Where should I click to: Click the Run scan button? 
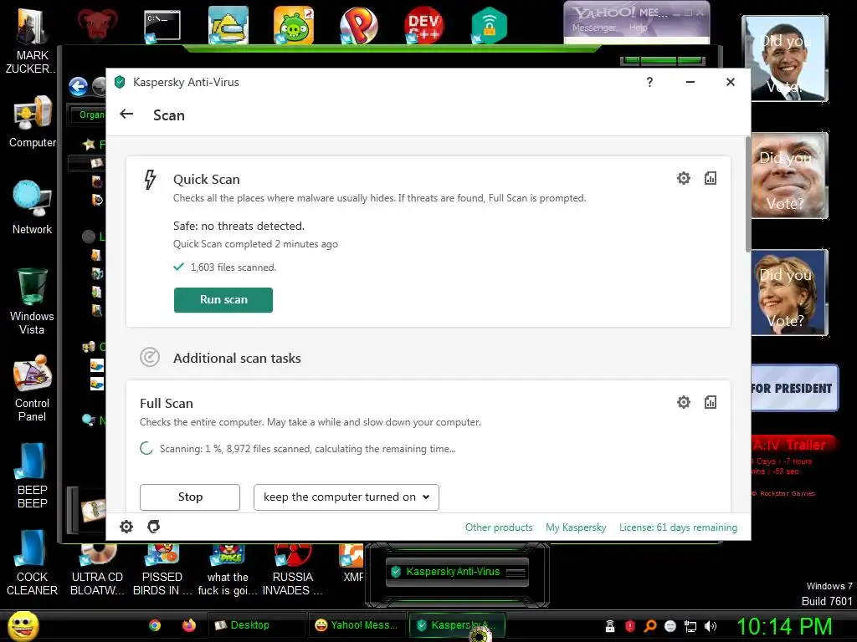tap(223, 300)
